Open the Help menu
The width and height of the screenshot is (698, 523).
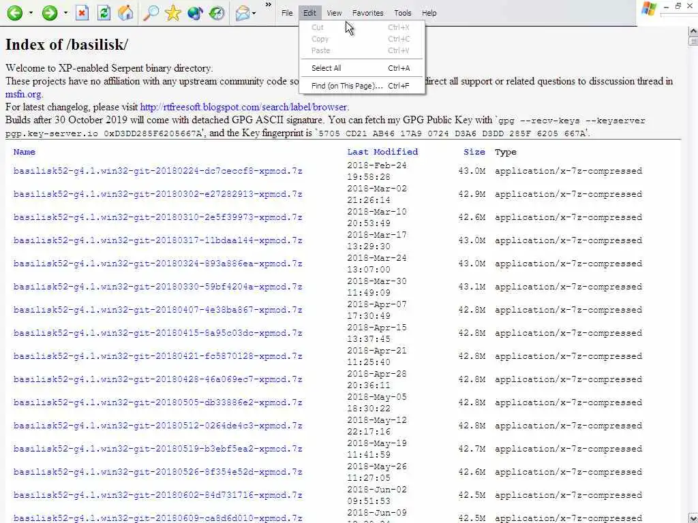[x=429, y=13]
